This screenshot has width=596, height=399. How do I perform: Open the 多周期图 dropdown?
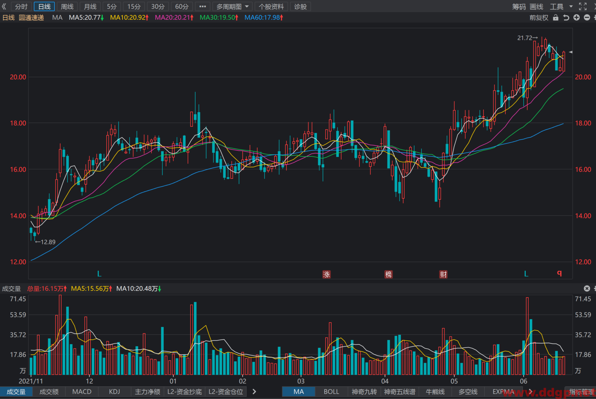coord(232,6)
